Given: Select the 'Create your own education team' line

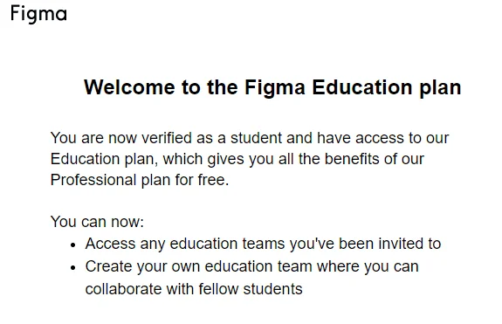Looking at the screenshot, I should pyautogui.click(x=252, y=266).
